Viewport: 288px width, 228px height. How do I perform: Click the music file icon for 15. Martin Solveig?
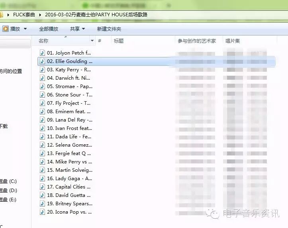43,170
